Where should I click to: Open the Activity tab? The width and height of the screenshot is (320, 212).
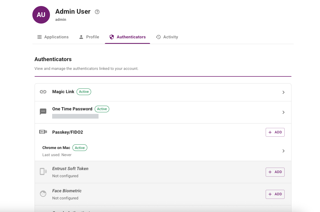click(x=167, y=37)
